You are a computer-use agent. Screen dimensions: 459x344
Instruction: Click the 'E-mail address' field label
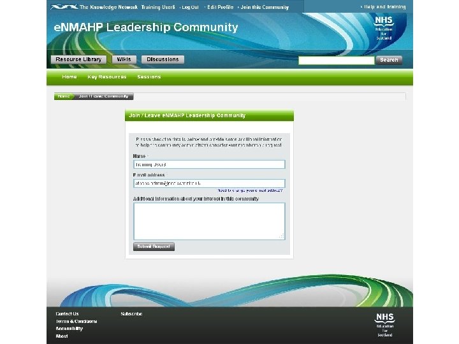[x=149, y=175]
